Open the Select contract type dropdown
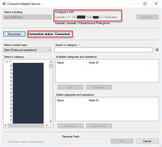The height and width of the screenshot is (147, 162). (27, 50)
